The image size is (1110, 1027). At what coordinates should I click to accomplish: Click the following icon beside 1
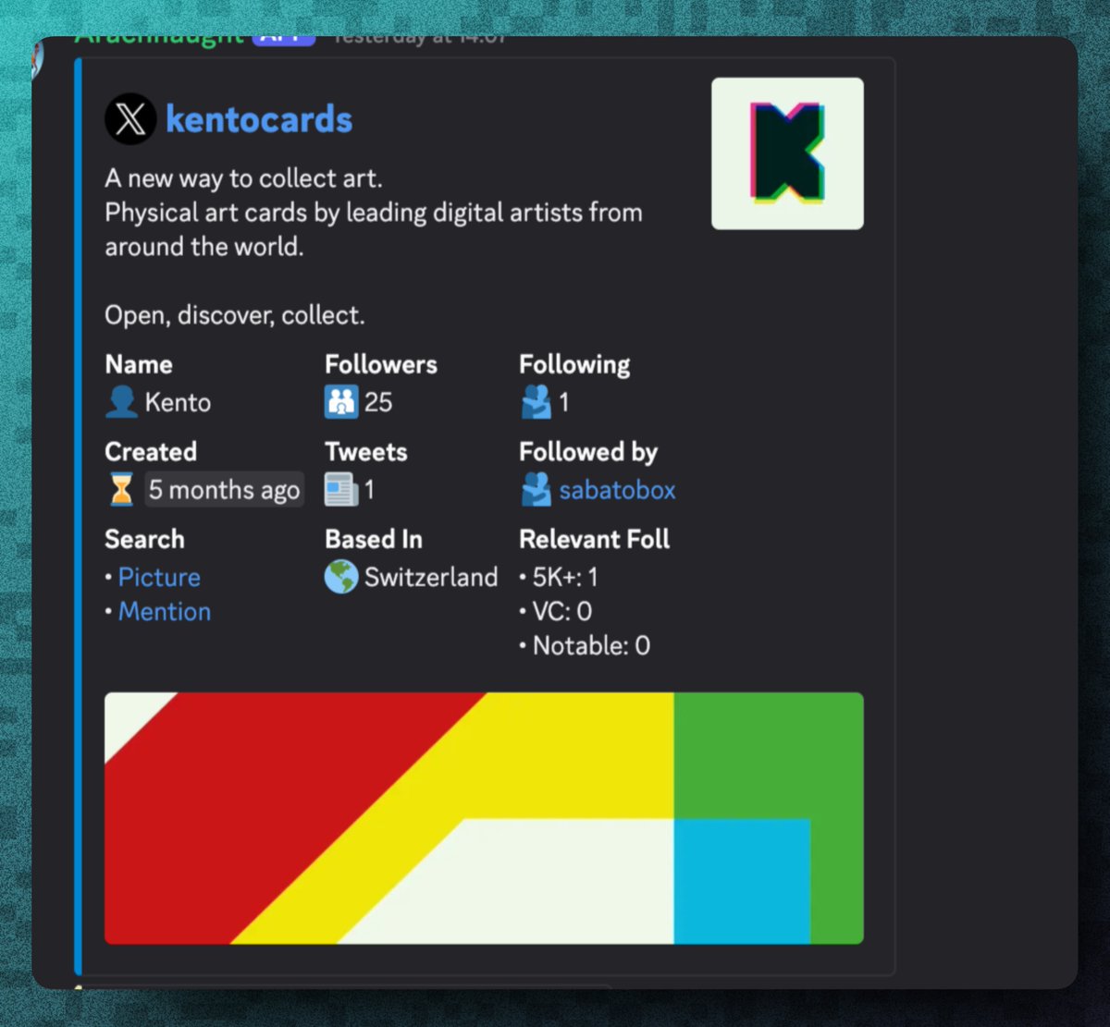[x=536, y=402]
